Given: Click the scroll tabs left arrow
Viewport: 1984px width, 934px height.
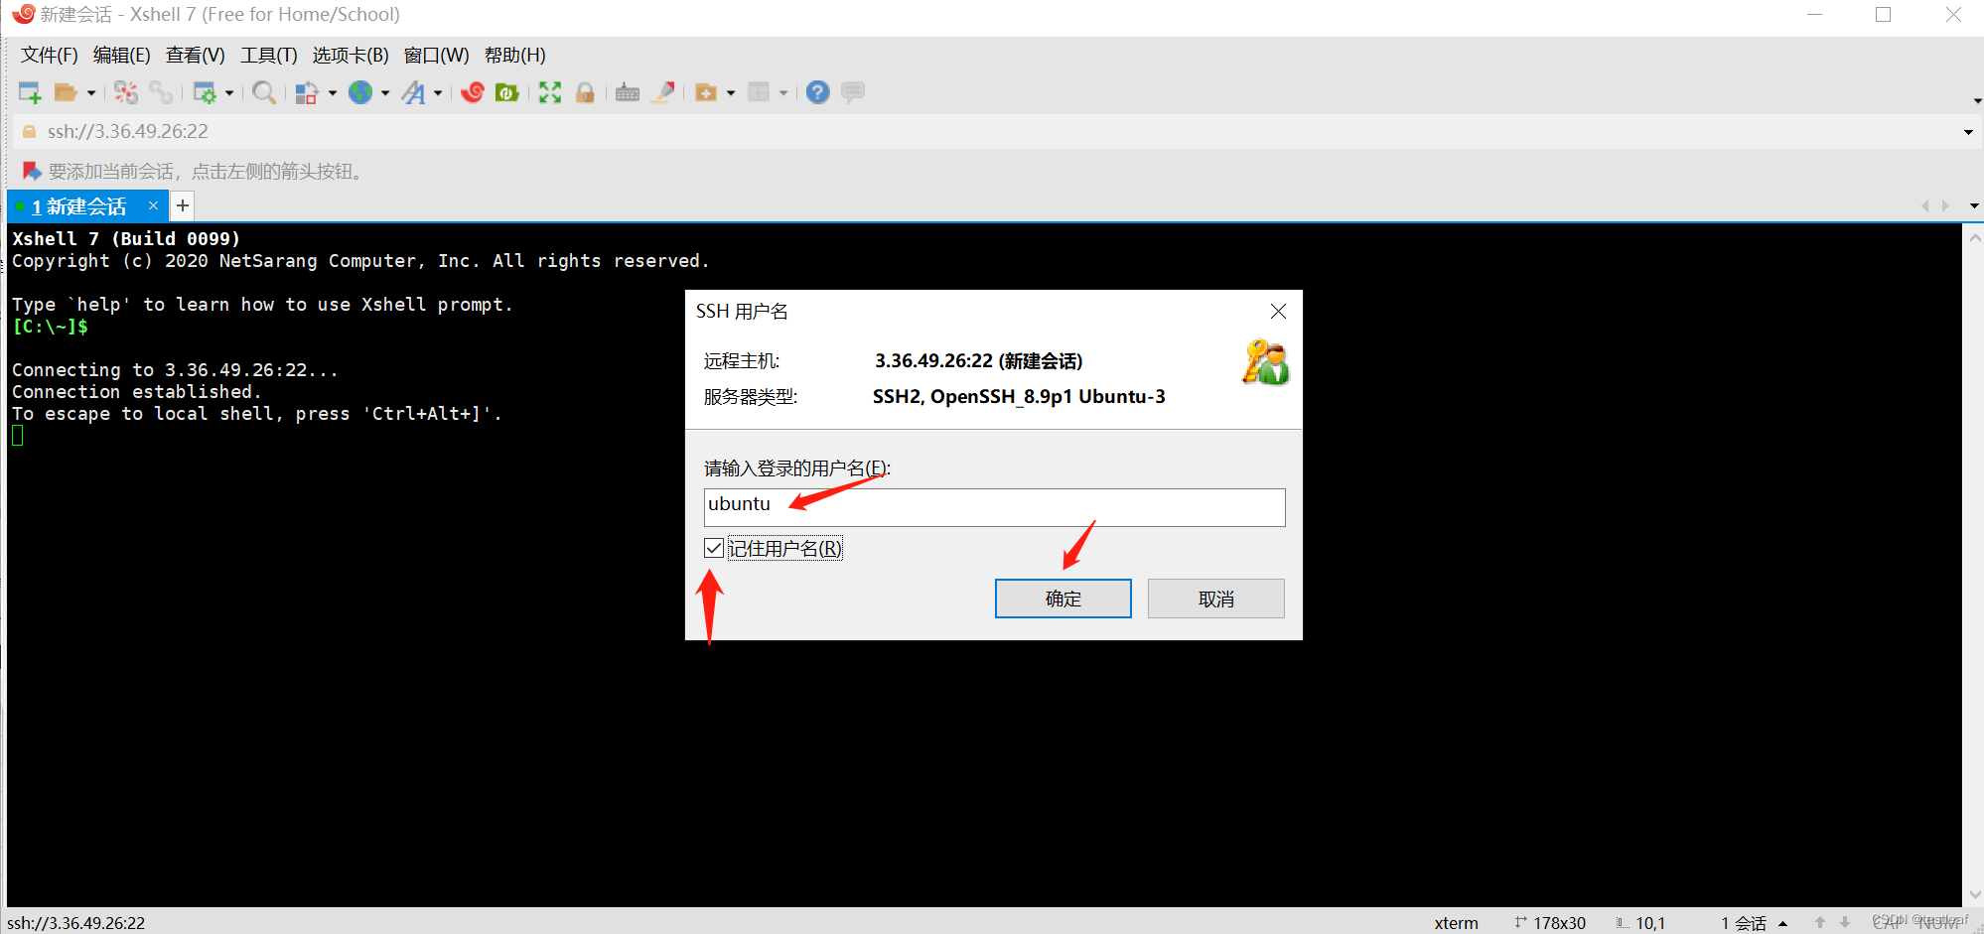Looking at the screenshot, I should click(x=1924, y=205).
